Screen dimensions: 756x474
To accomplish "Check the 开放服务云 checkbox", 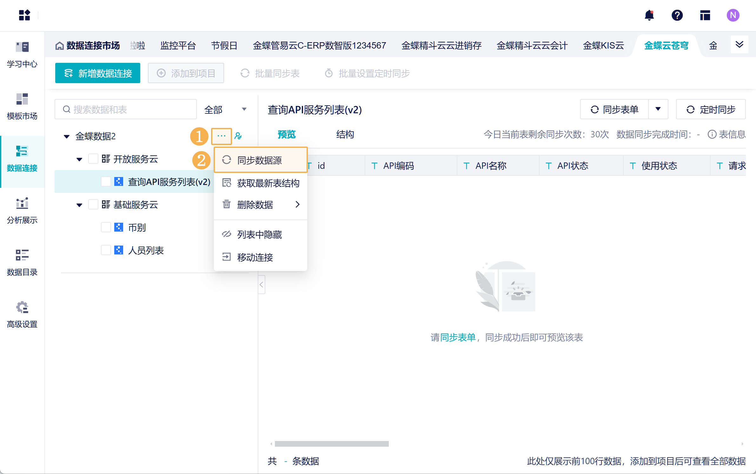I will click(x=93, y=159).
